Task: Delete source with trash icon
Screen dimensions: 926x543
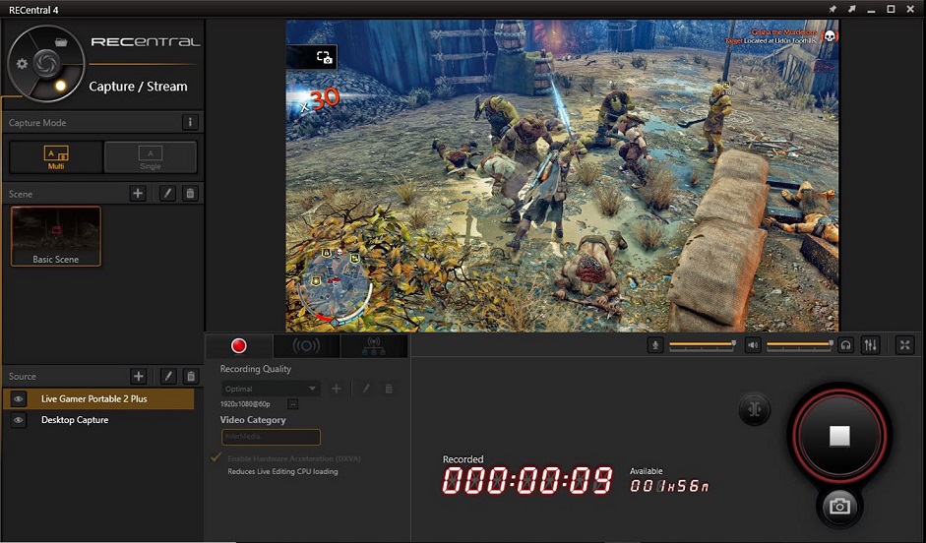Action: pos(190,376)
